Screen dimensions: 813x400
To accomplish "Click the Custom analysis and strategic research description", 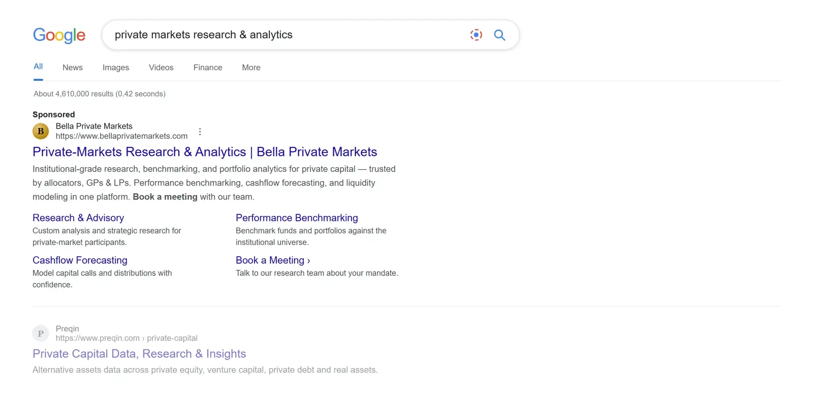I will pos(107,236).
